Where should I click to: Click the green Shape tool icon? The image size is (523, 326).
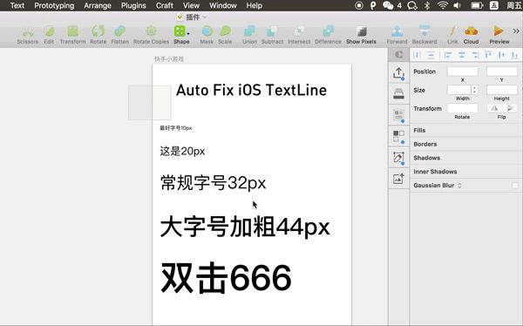pos(180,31)
